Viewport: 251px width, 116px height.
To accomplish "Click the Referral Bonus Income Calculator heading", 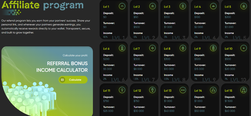I will click(x=67, y=67).
